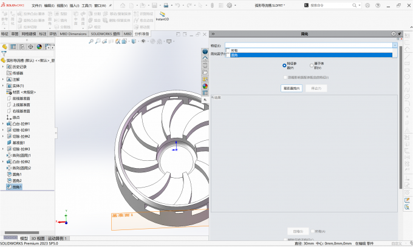Expand the 切除-拉伸3 feature node
413x247 pixels.
click(x=3, y=149)
